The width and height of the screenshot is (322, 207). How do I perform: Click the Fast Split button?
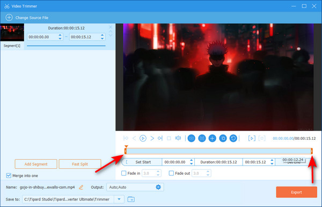coord(80,164)
